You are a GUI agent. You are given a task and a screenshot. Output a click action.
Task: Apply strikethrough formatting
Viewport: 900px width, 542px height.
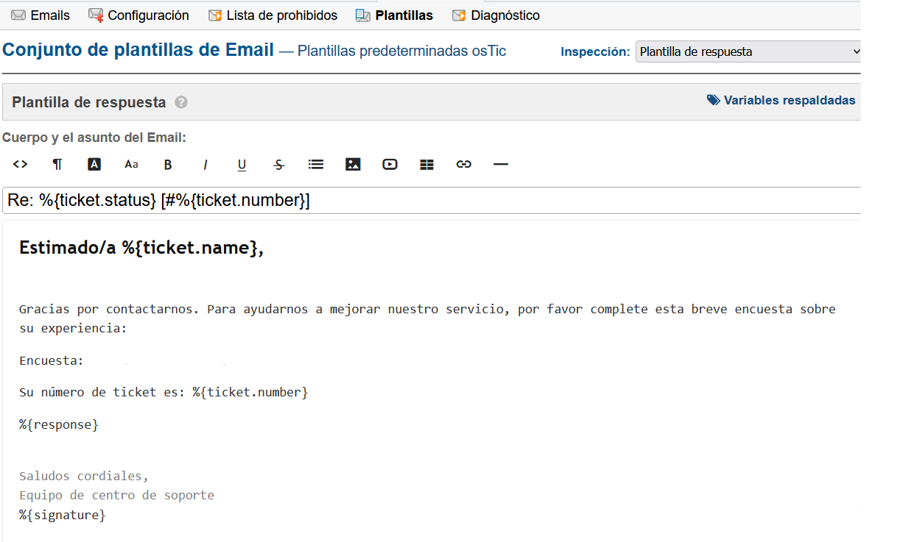coord(278,165)
